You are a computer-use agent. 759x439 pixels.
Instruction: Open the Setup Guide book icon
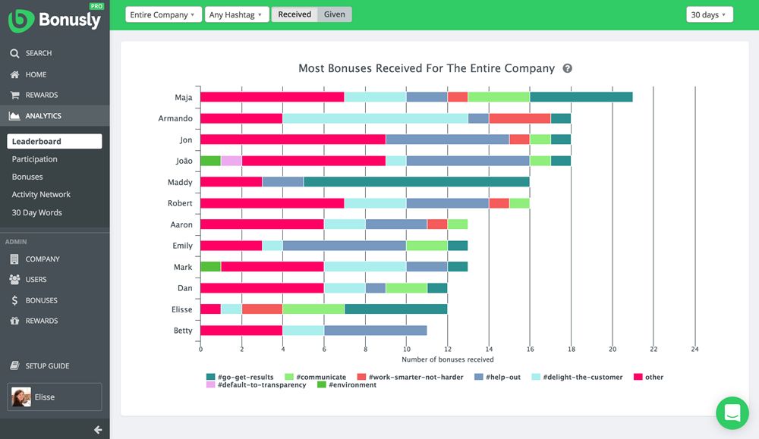[x=14, y=365]
